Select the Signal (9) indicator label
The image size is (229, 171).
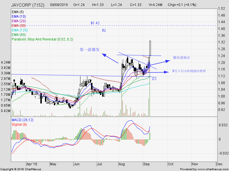tap(19, 125)
